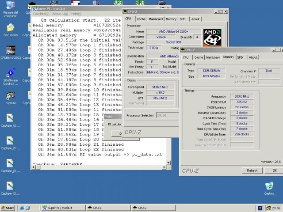Launch SiSoftware Sandra desktop shortcut

[x=11, y=76]
